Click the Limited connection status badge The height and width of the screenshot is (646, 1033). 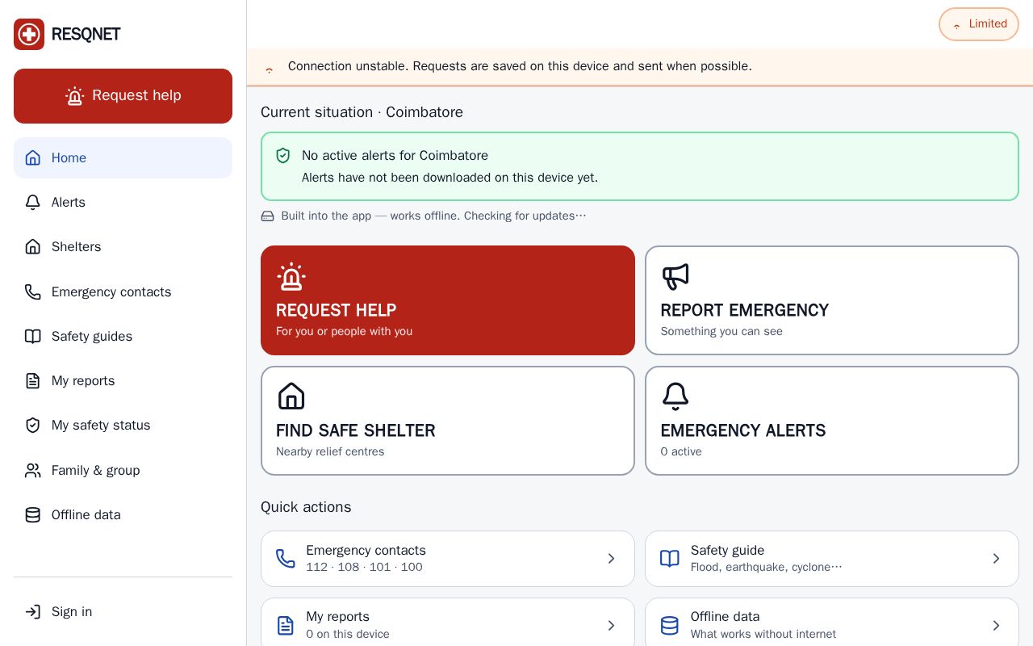pyautogui.click(x=979, y=24)
